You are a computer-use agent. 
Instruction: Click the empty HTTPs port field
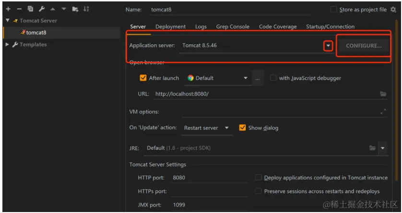(210, 191)
